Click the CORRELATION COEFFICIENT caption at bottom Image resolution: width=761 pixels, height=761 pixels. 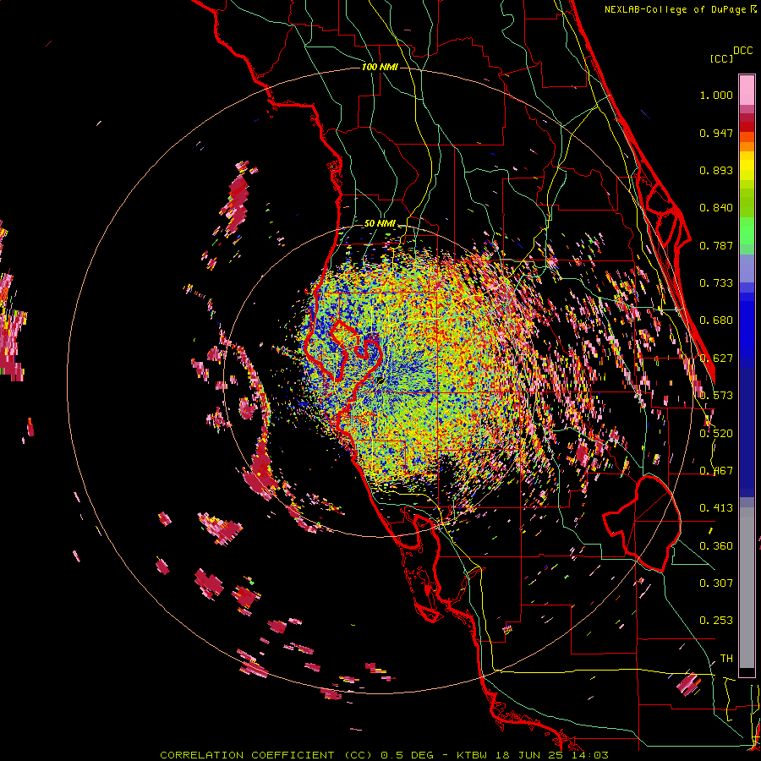coord(383,755)
